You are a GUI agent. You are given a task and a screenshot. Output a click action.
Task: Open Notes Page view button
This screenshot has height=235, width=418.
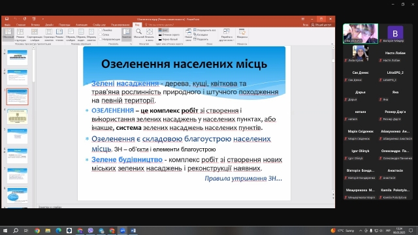[49, 35]
